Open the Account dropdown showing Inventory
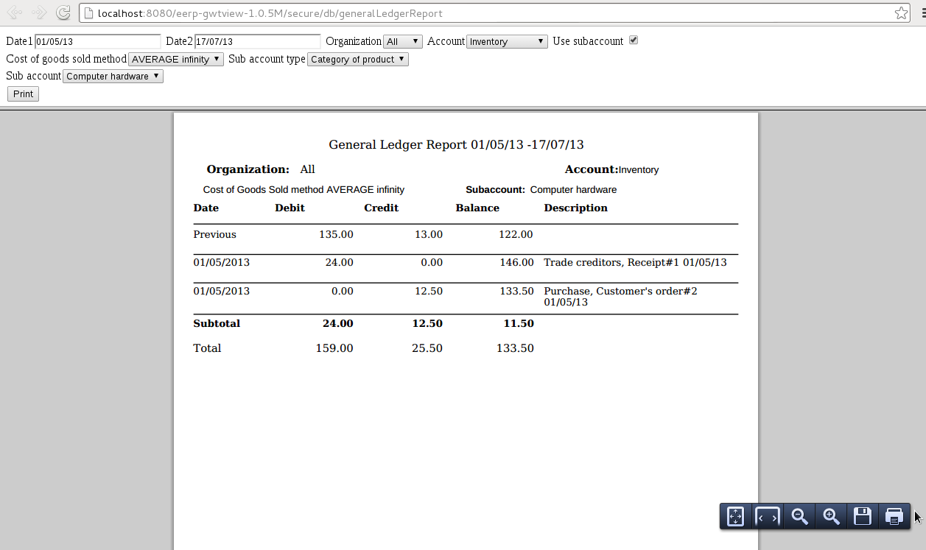 506,41
